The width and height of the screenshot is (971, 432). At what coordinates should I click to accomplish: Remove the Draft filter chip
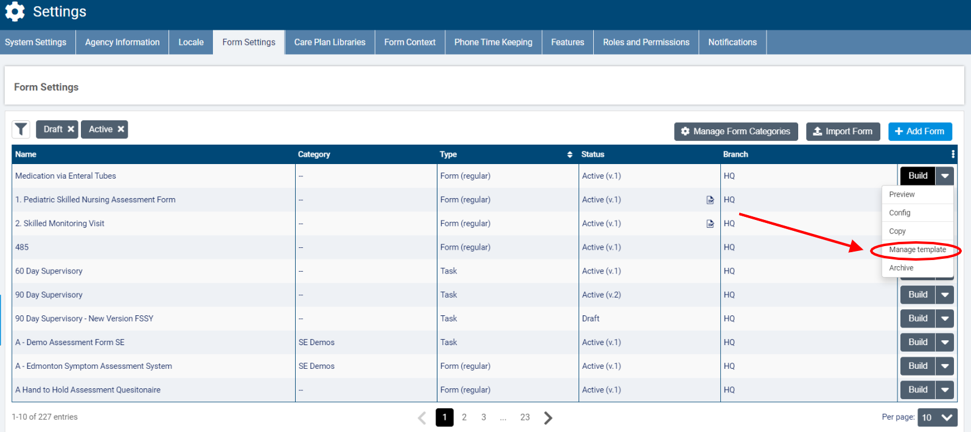click(71, 129)
